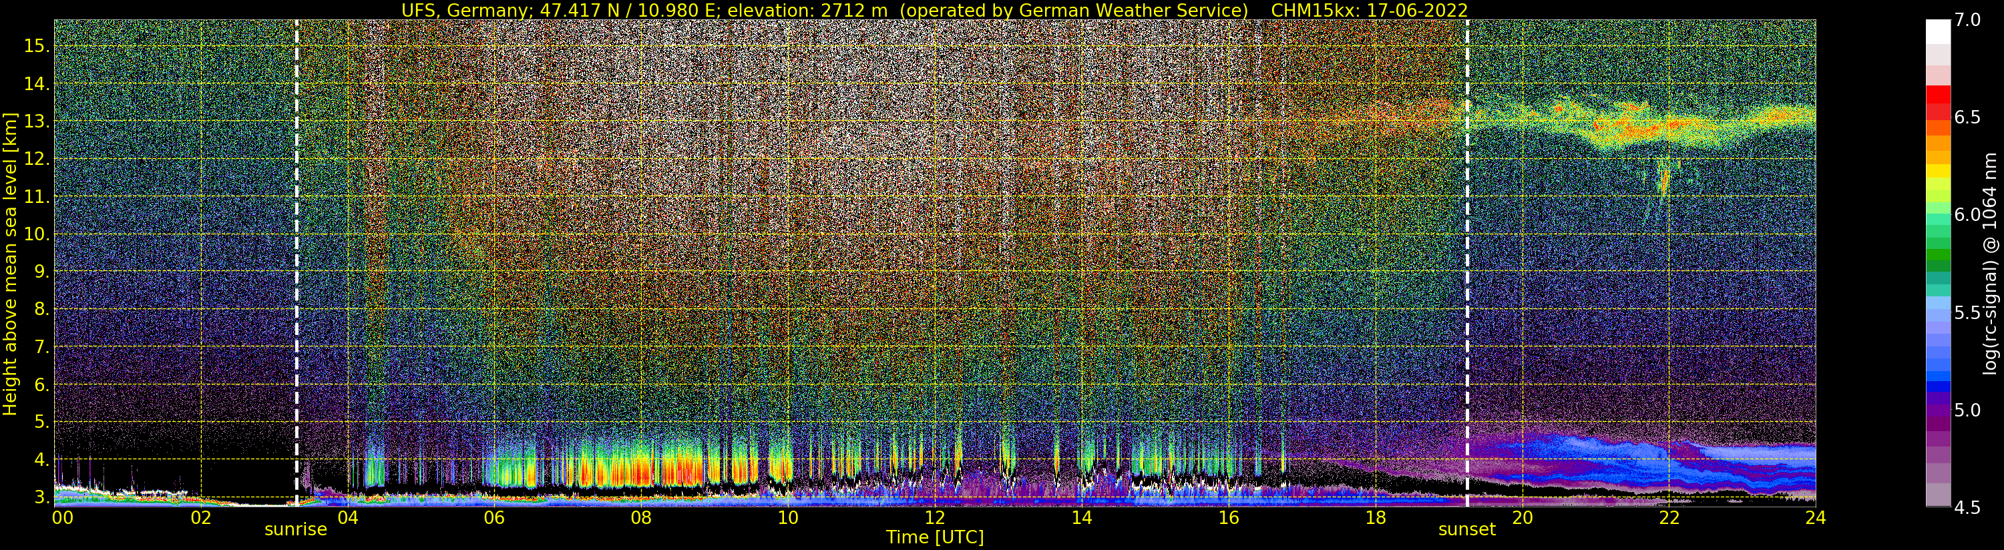Image resolution: width=2004 pixels, height=550 pixels.
Task: Click the '15.' height tick label
Action: pyautogui.click(x=37, y=46)
